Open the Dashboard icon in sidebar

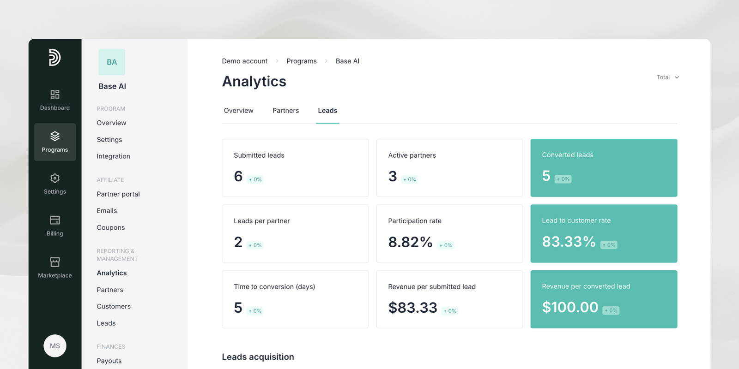pyautogui.click(x=55, y=95)
